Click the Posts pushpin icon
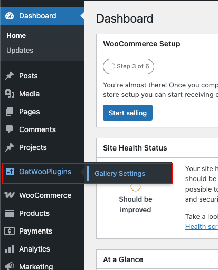This screenshot has height=270, width=218. [x=10, y=76]
